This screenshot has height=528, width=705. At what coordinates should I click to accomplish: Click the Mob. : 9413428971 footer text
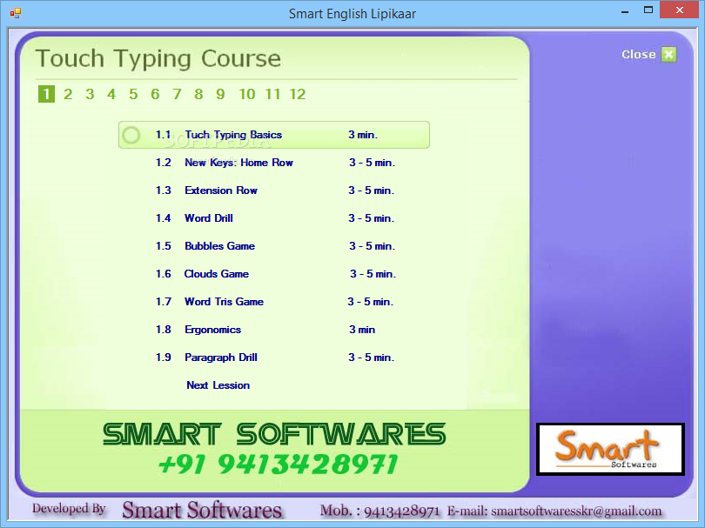(x=379, y=511)
